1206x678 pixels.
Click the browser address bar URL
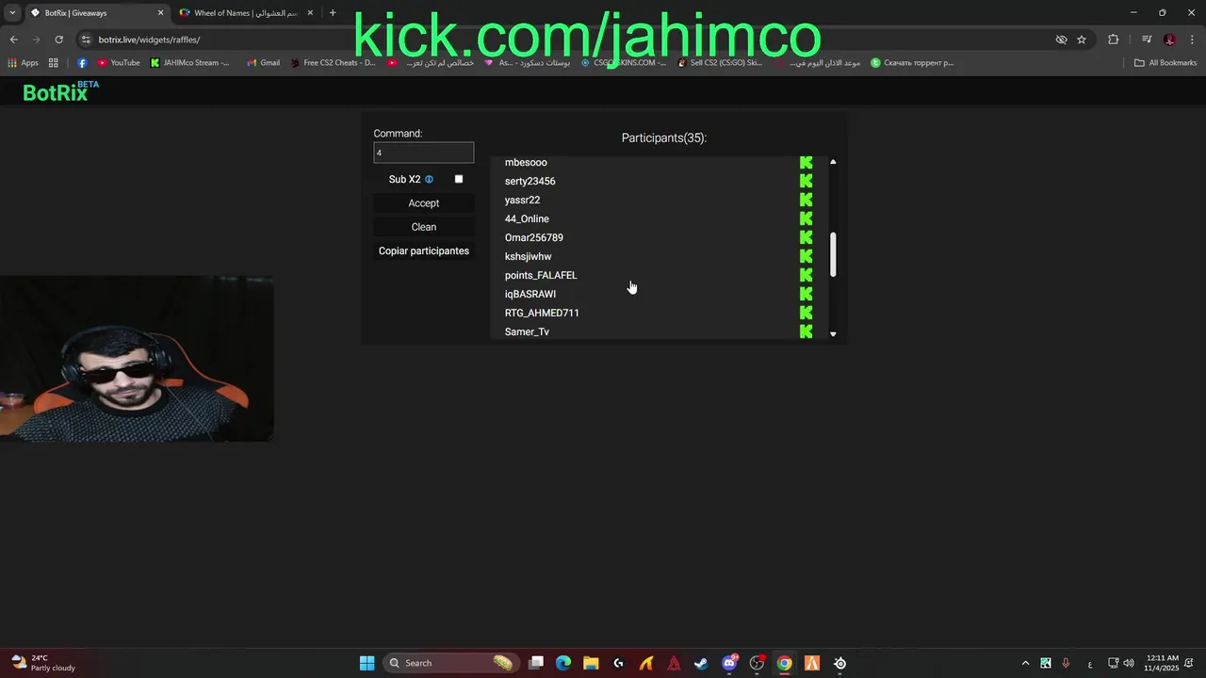pyautogui.click(x=149, y=40)
